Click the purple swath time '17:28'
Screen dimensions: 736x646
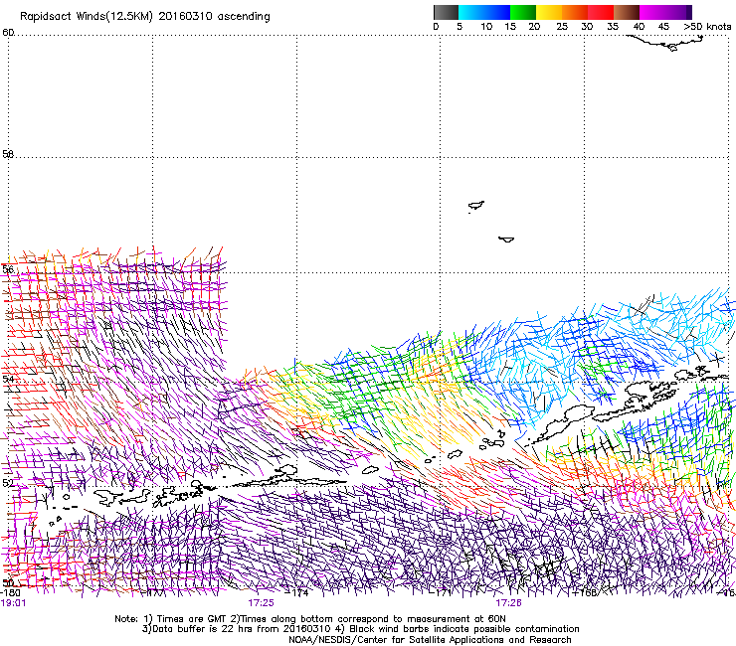[x=509, y=603]
